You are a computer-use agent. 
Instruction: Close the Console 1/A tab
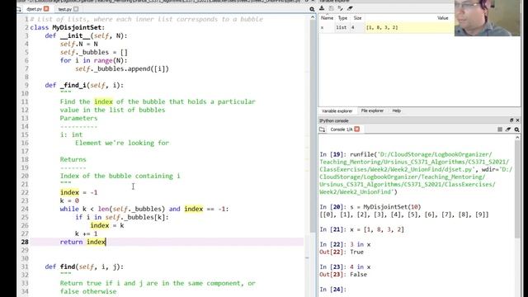click(x=357, y=130)
